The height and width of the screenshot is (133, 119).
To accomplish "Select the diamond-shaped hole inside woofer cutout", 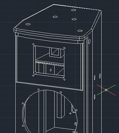I will pos(70,113).
